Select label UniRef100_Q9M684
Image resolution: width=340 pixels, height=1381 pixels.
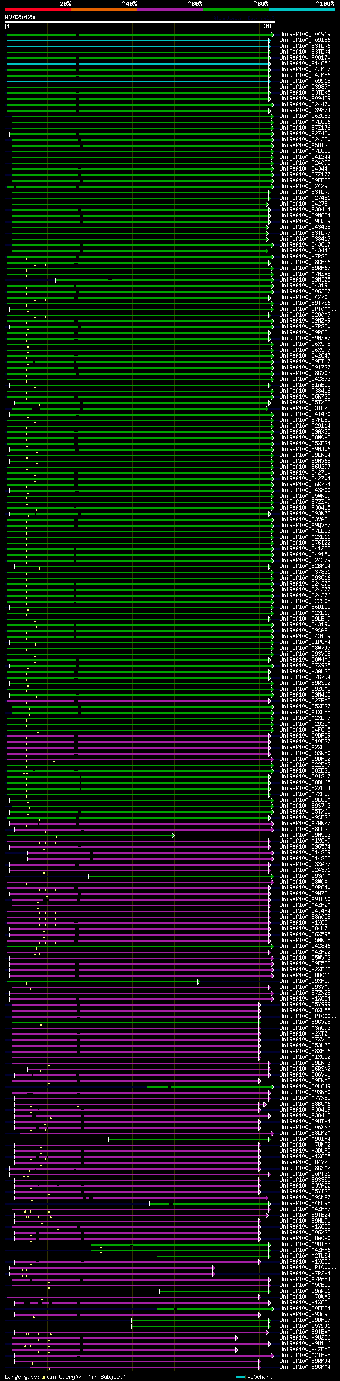(304, 216)
